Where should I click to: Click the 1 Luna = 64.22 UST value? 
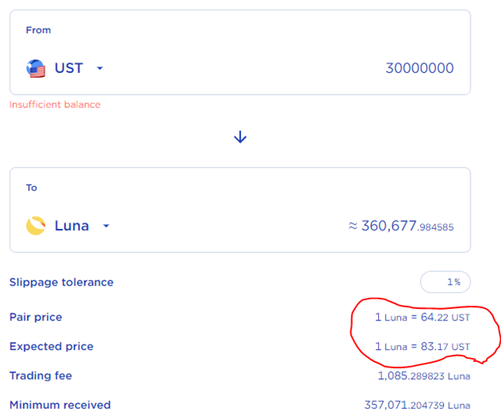[422, 317]
